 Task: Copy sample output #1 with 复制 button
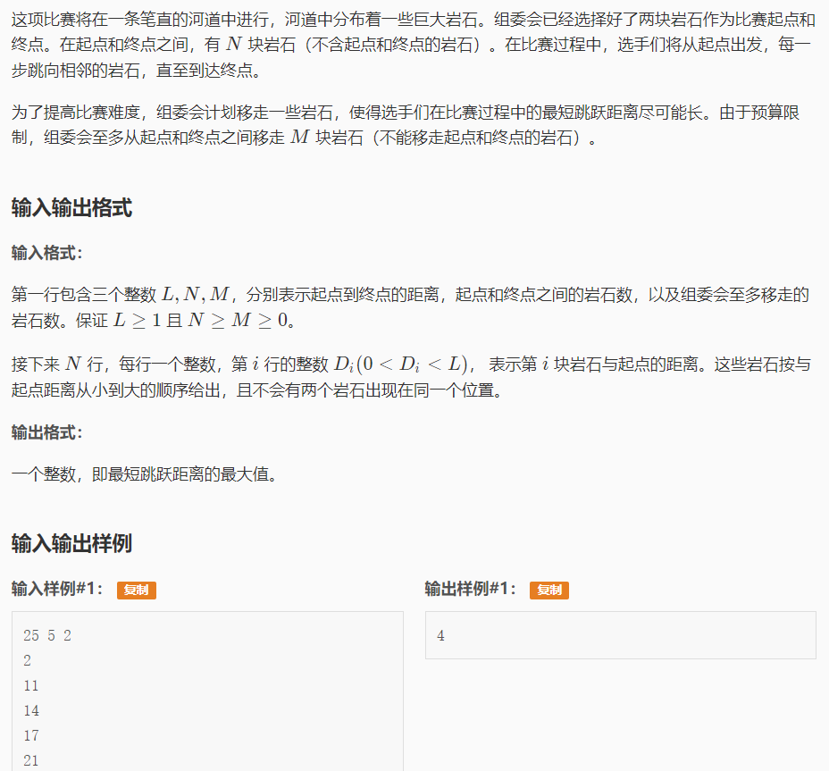pyautogui.click(x=549, y=590)
